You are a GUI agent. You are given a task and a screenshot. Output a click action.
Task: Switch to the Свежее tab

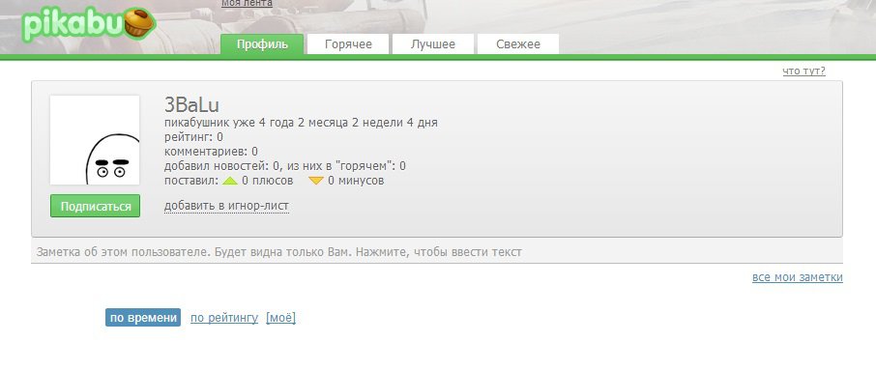518,44
